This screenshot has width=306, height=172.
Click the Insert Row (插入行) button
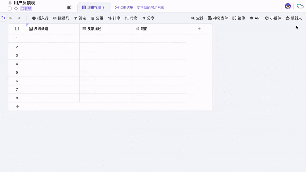click(x=40, y=18)
